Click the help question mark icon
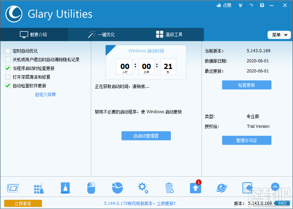Image resolution: width=293 pixels, height=209 pixels. (262, 5)
